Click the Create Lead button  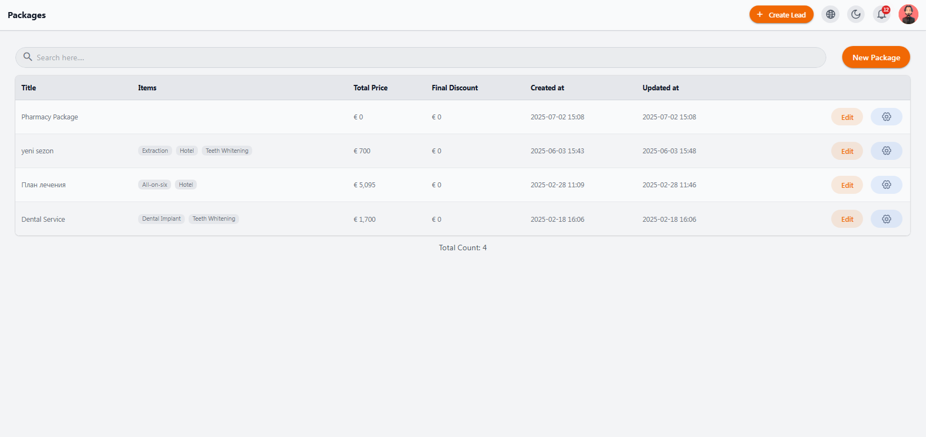[x=781, y=15]
